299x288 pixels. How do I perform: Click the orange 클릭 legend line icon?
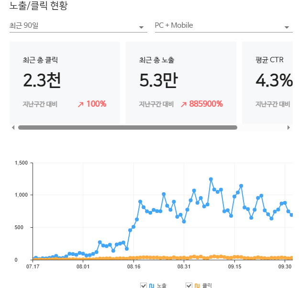pyautogui.click(x=197, y=286)
